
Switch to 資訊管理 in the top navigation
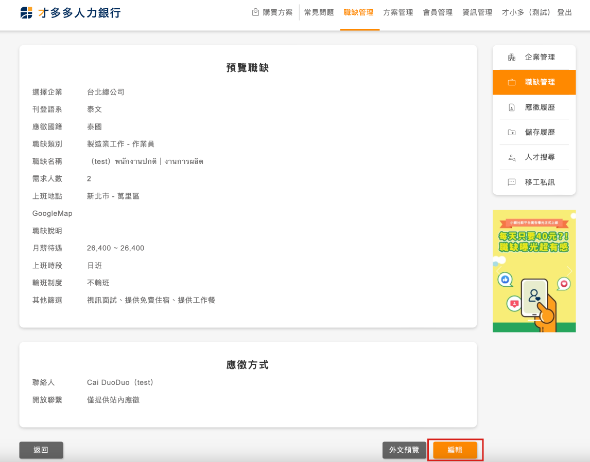477,12
